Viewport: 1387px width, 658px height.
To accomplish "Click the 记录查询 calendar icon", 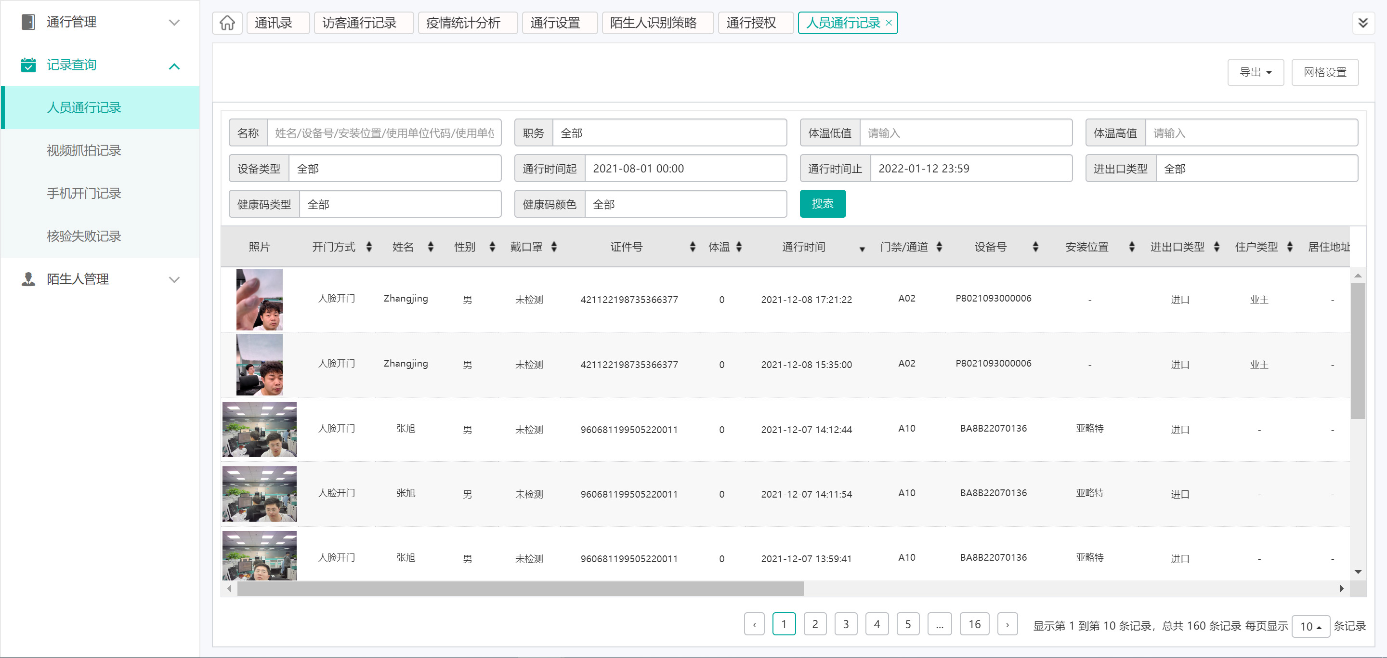I will (28, 65).
